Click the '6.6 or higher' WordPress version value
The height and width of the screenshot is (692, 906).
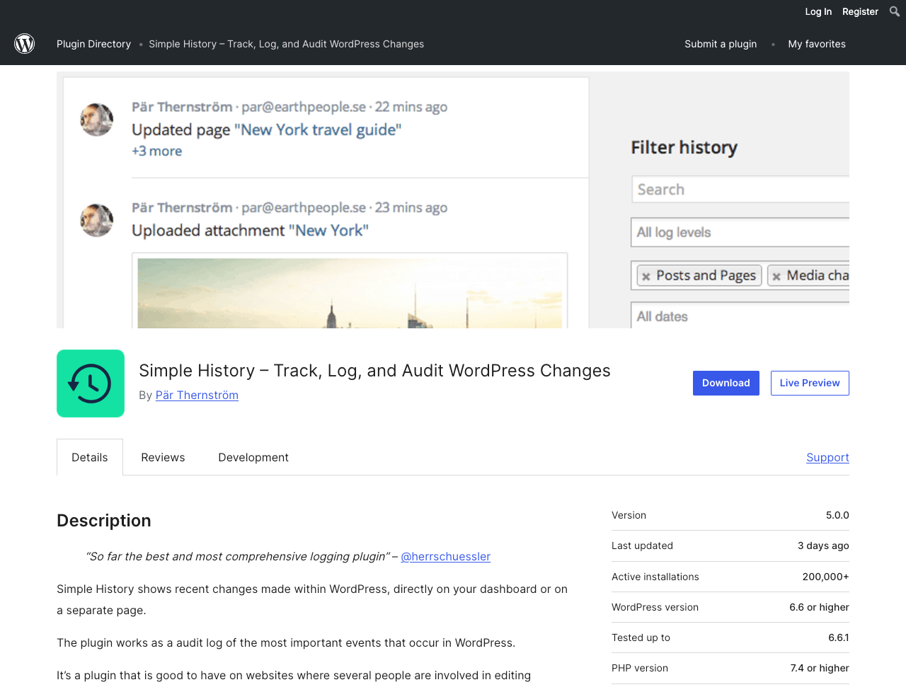click(x=819, y=607)
